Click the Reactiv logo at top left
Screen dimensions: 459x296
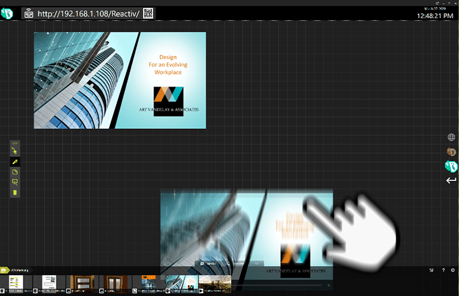(x=7, y=13)
